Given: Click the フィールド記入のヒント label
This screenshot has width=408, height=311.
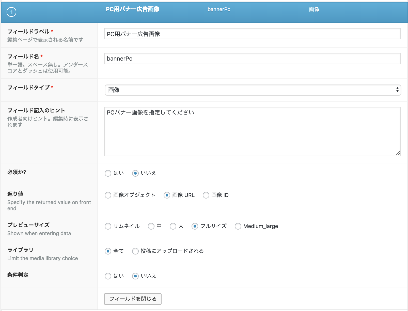Looking at the screenshot, I should pyautogui.click(x=36, y=110).
